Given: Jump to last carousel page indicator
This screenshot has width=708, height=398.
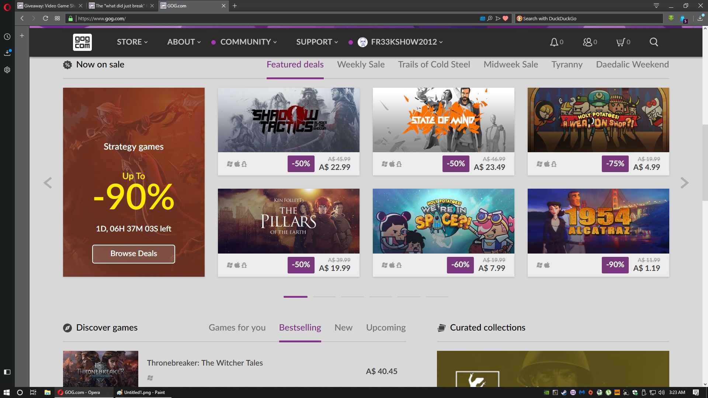Looking at the screenshot, I should (437, 297).
